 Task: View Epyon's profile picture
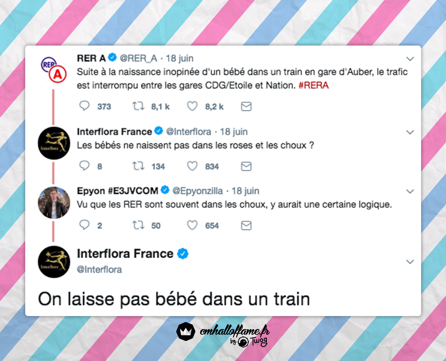[x=54, y=203]
